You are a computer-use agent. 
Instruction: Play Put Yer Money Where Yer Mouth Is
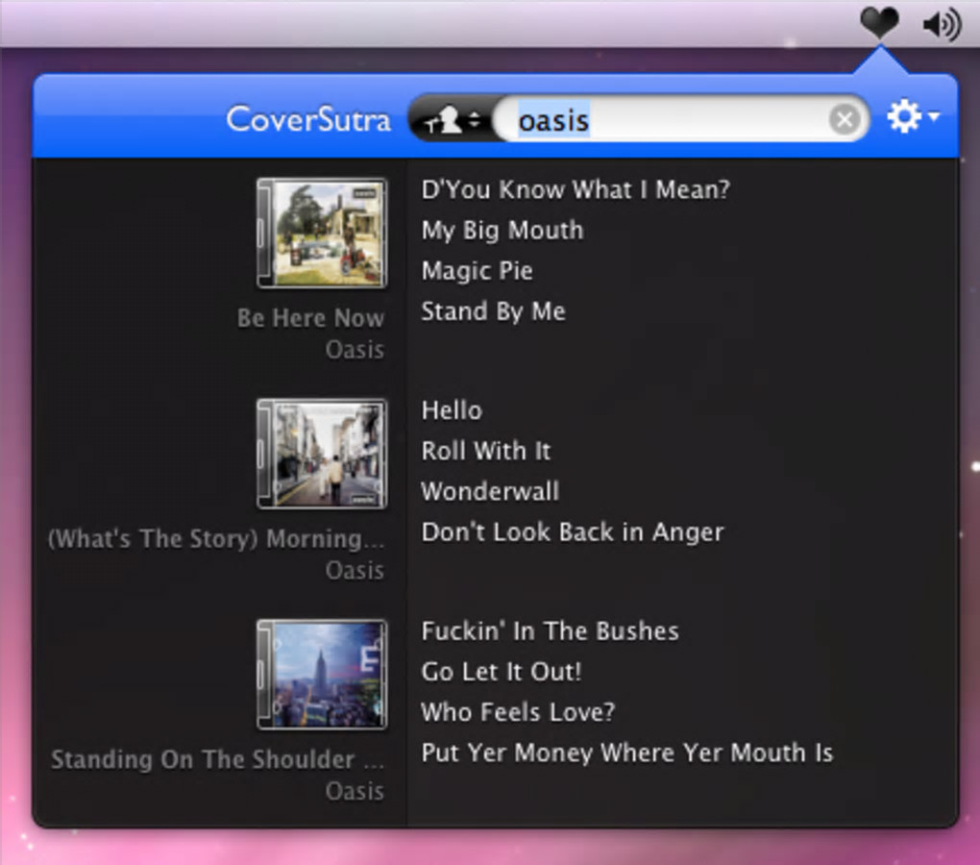click(627, 753)
